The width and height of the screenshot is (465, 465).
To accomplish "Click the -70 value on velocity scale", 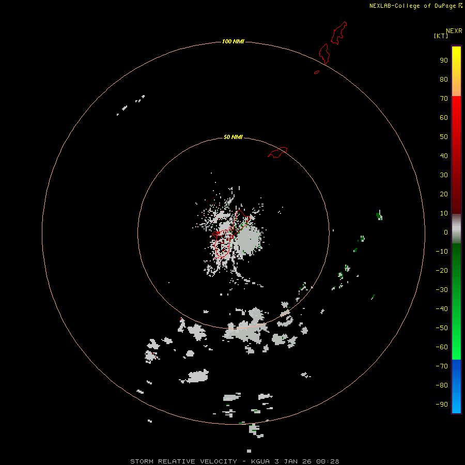I will pyautogui.click(x=442, y=366).
